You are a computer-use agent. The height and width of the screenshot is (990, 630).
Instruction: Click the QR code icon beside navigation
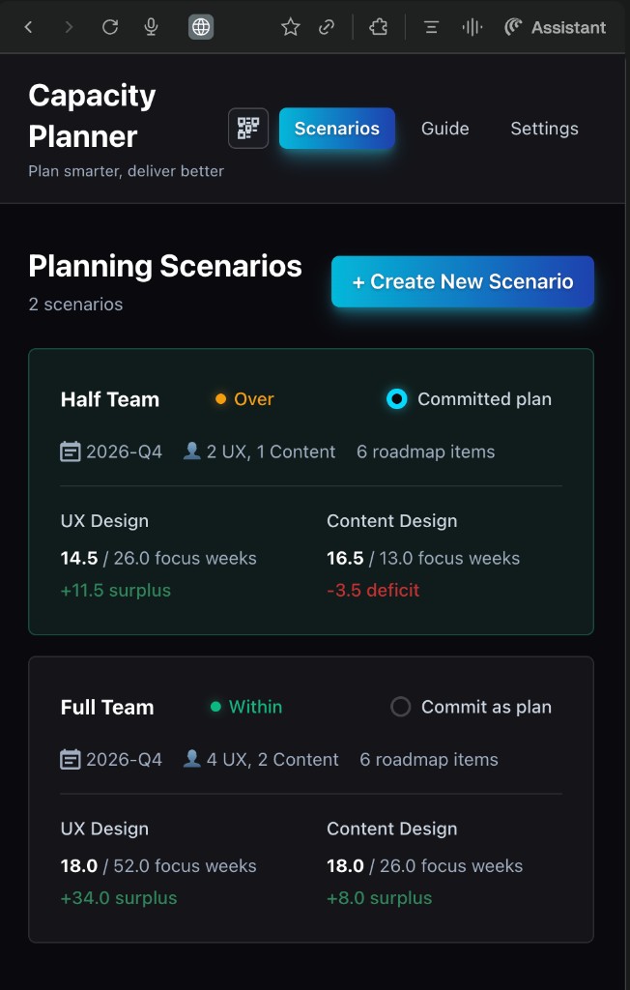247,128
